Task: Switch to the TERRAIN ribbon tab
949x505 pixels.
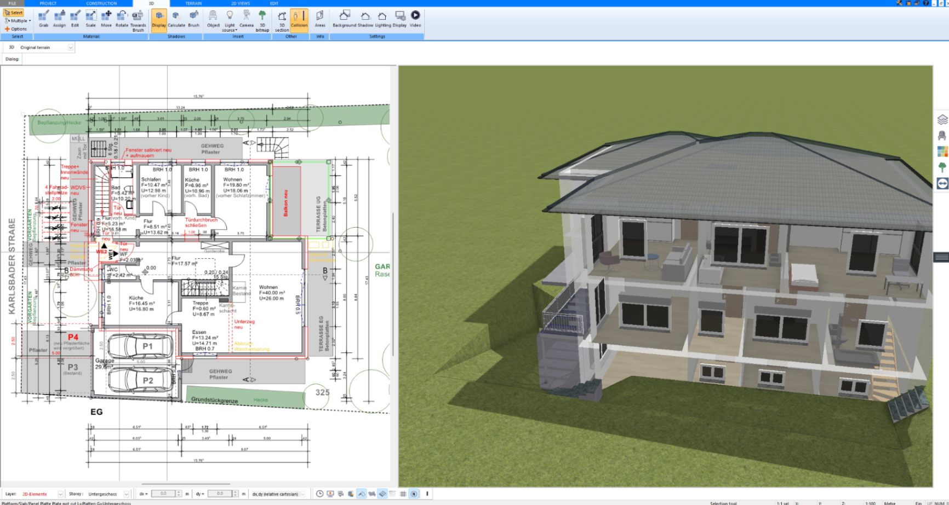Action: (193, 3)
